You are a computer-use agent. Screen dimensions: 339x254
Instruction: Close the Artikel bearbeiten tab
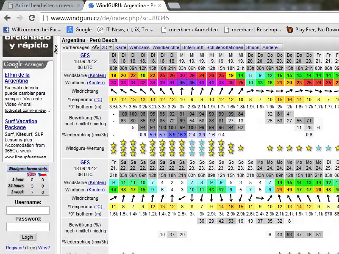79,6
